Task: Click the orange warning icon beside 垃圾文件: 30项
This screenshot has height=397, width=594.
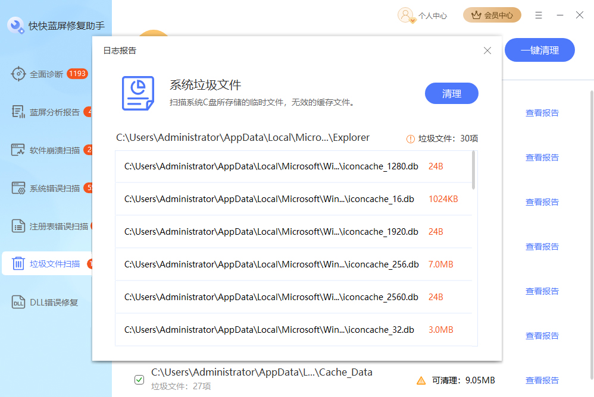Action: pyautogui.click(x=410, y=138)
